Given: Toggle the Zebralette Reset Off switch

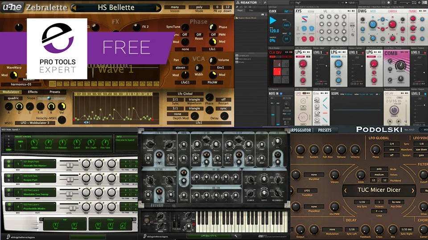Looking at the screenshot, I should coord(199,35).
